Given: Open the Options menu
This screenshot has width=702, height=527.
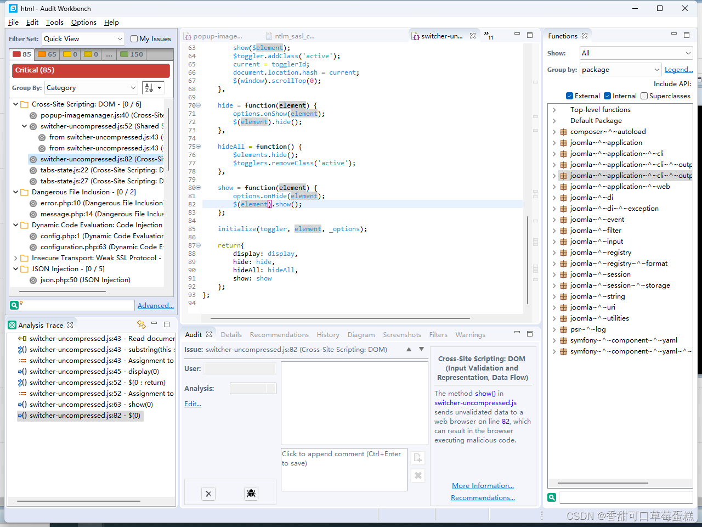Looking at the screenshot, I should [84, 23].
